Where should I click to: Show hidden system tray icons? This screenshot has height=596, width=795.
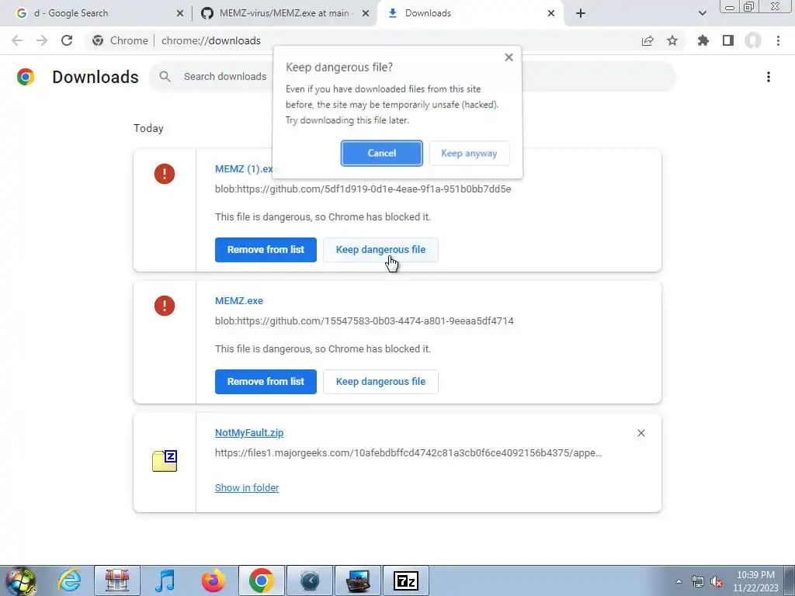pos(679,581)
